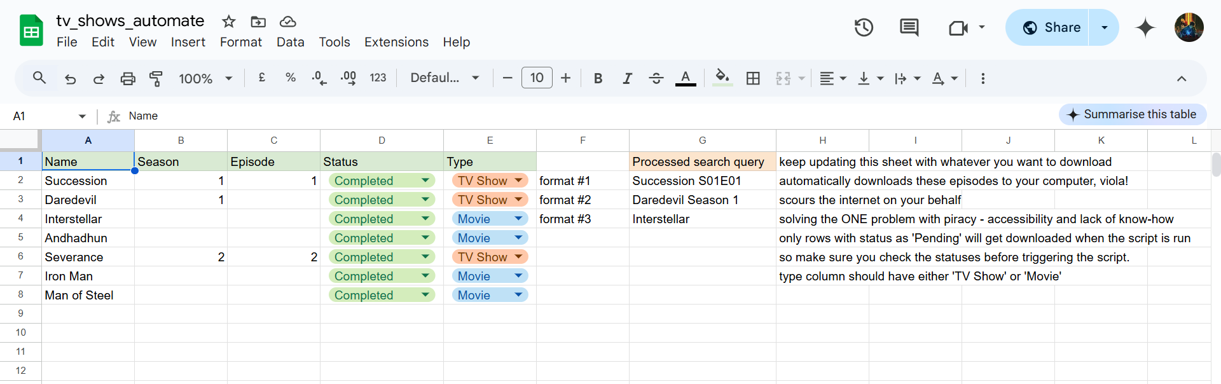Rename the tv_shows_automate title
Screen dimensions: 1221x384
[x=130, y=21]
